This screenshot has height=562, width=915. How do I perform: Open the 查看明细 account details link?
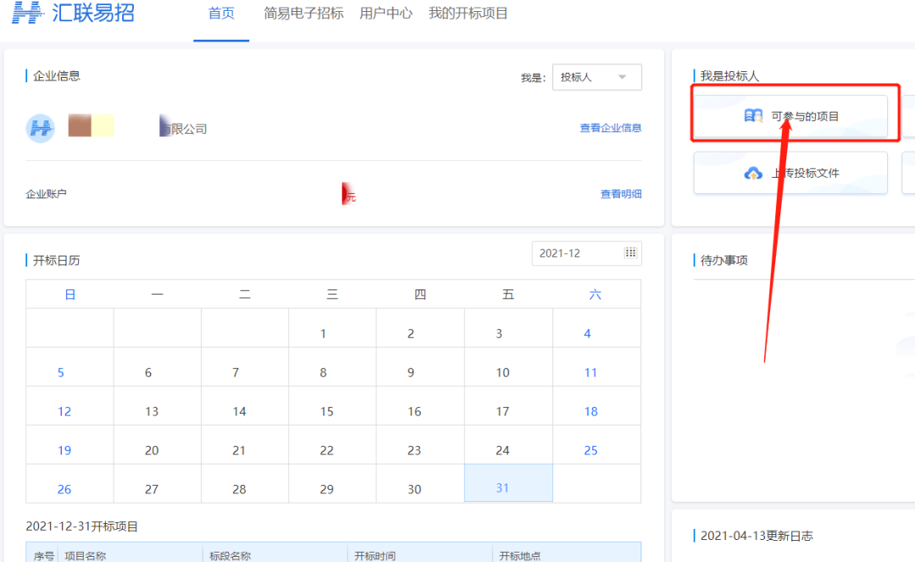pos(621,194)
